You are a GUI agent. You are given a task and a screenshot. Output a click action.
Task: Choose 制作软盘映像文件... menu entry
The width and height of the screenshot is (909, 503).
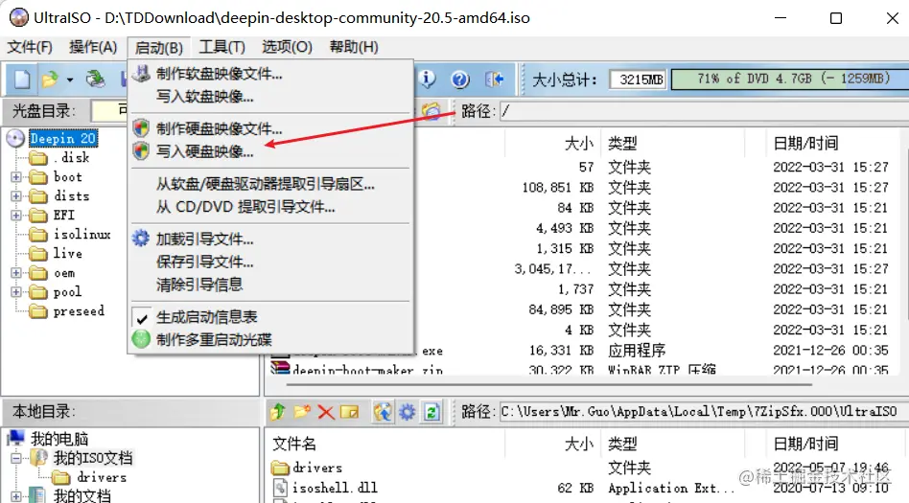click(x=270, y=74)
